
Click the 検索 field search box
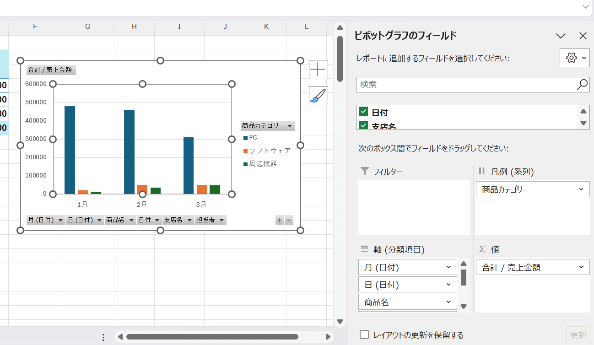[x=464, y=84]
